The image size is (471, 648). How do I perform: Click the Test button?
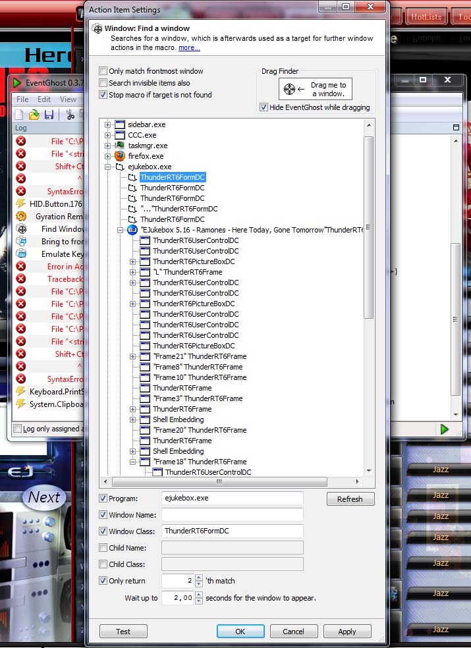(123, 632)
